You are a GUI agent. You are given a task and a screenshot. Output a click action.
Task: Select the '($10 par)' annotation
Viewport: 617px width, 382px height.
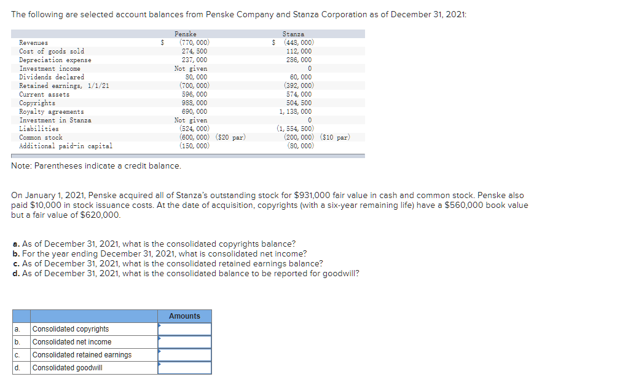tap(336, 137)
